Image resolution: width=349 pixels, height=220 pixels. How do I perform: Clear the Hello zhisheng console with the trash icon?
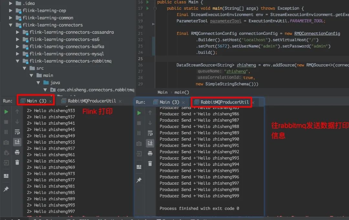click(x=17, y=162)
